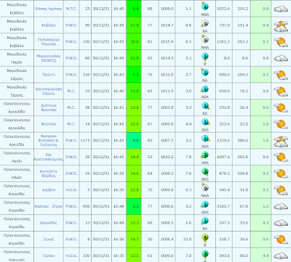Click the 16:49 time cell

(x=119, y=58)
